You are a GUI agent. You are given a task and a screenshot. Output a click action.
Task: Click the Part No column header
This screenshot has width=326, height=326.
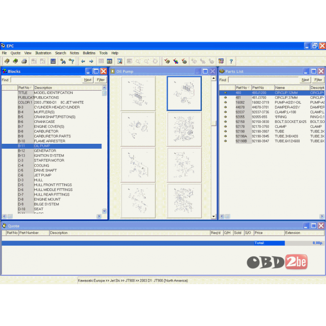coord(263,88)
